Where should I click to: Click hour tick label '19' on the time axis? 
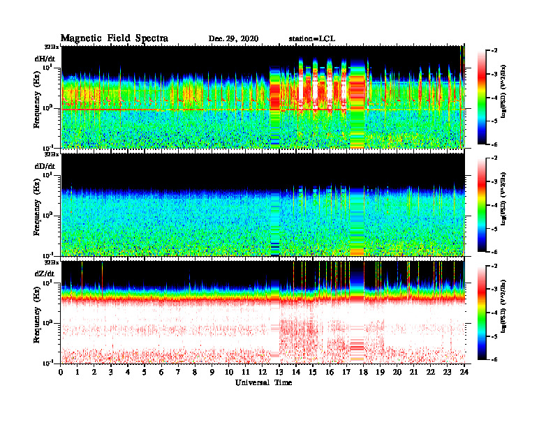[x=380, y=372]
